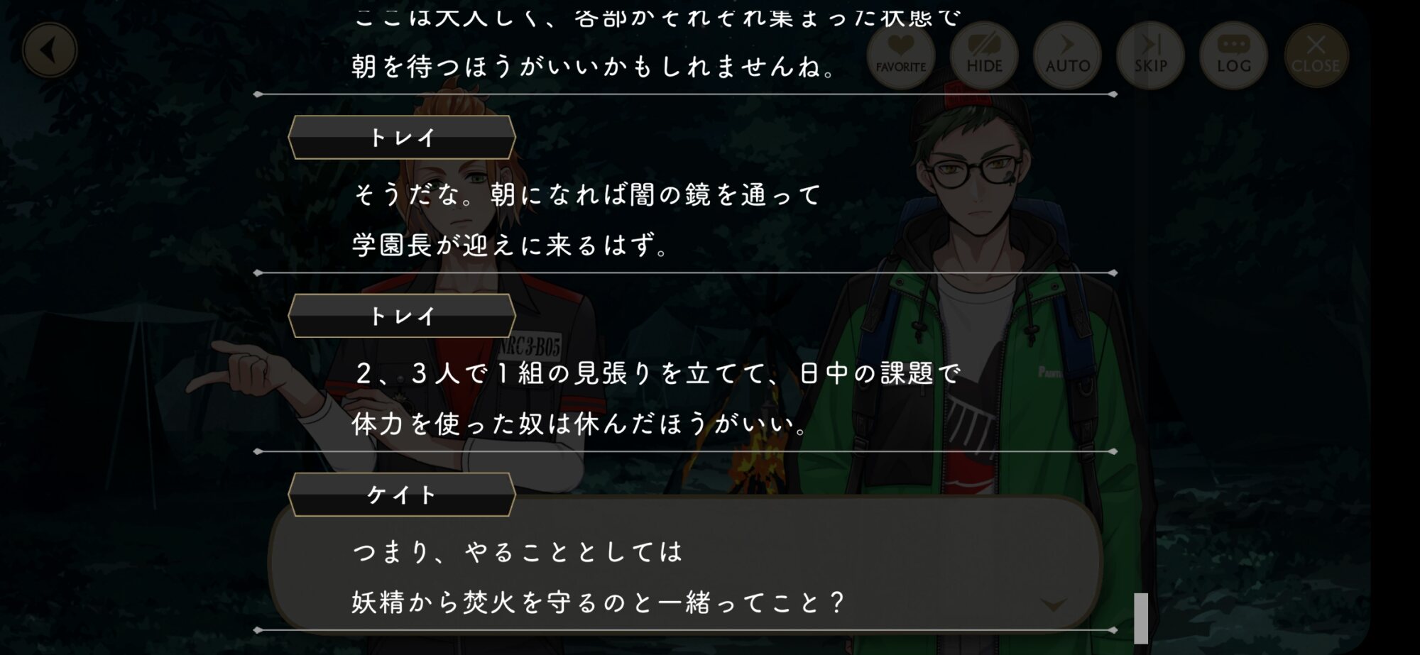
Task: Click the ケイト name label
Action: point(402,495)
